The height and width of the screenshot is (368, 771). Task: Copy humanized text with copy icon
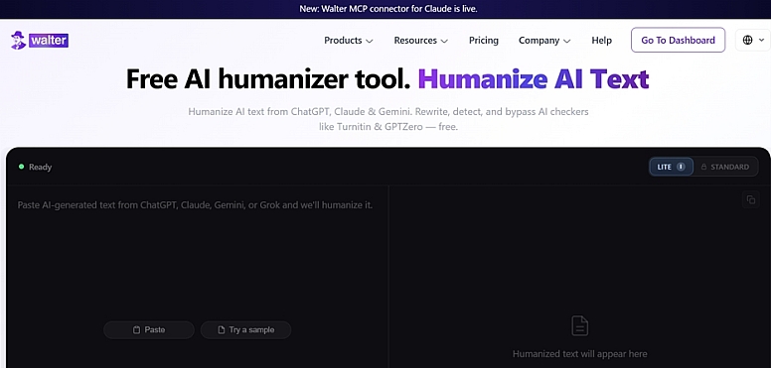coord(751,199)
